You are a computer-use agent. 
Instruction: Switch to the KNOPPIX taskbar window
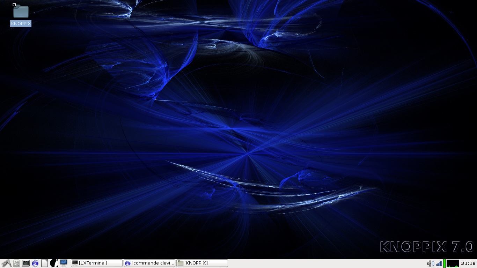tap(202, 263)
